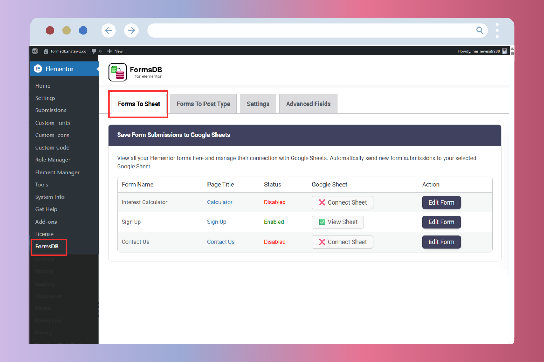The width and height of the screenshot is (544, 362).
Task: Click the home icon beside formsdb.instawp.co
Action: click(x=46, y=51)
